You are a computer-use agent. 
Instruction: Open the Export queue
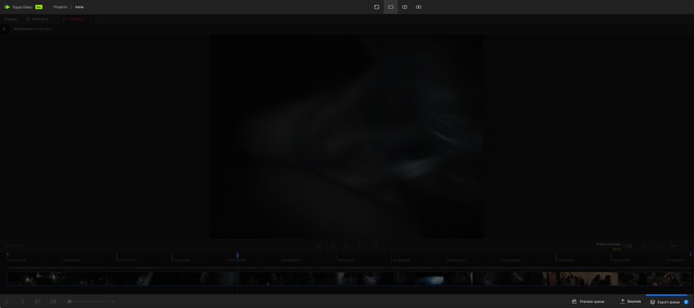click(665, 302)
